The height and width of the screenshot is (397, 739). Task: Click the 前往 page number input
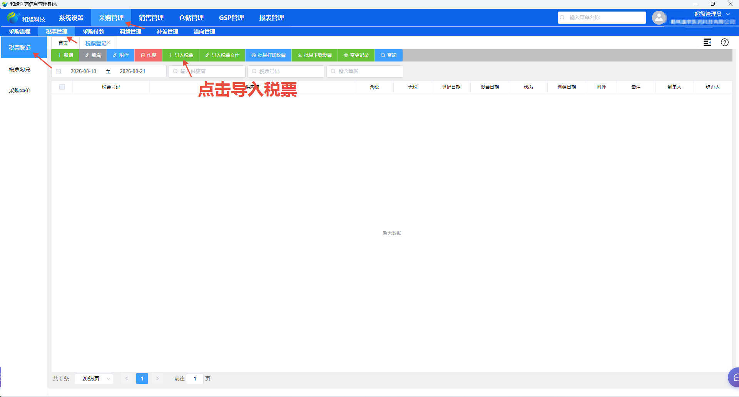click(x=195, y=379)
